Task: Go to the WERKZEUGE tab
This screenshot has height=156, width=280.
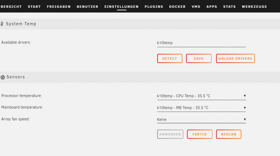Action: pyautogui.click(x=254, y=7)
